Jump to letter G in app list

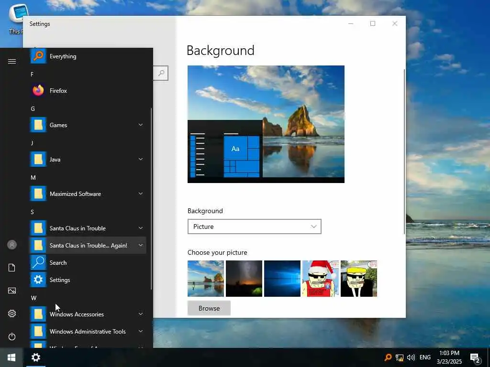33,108
